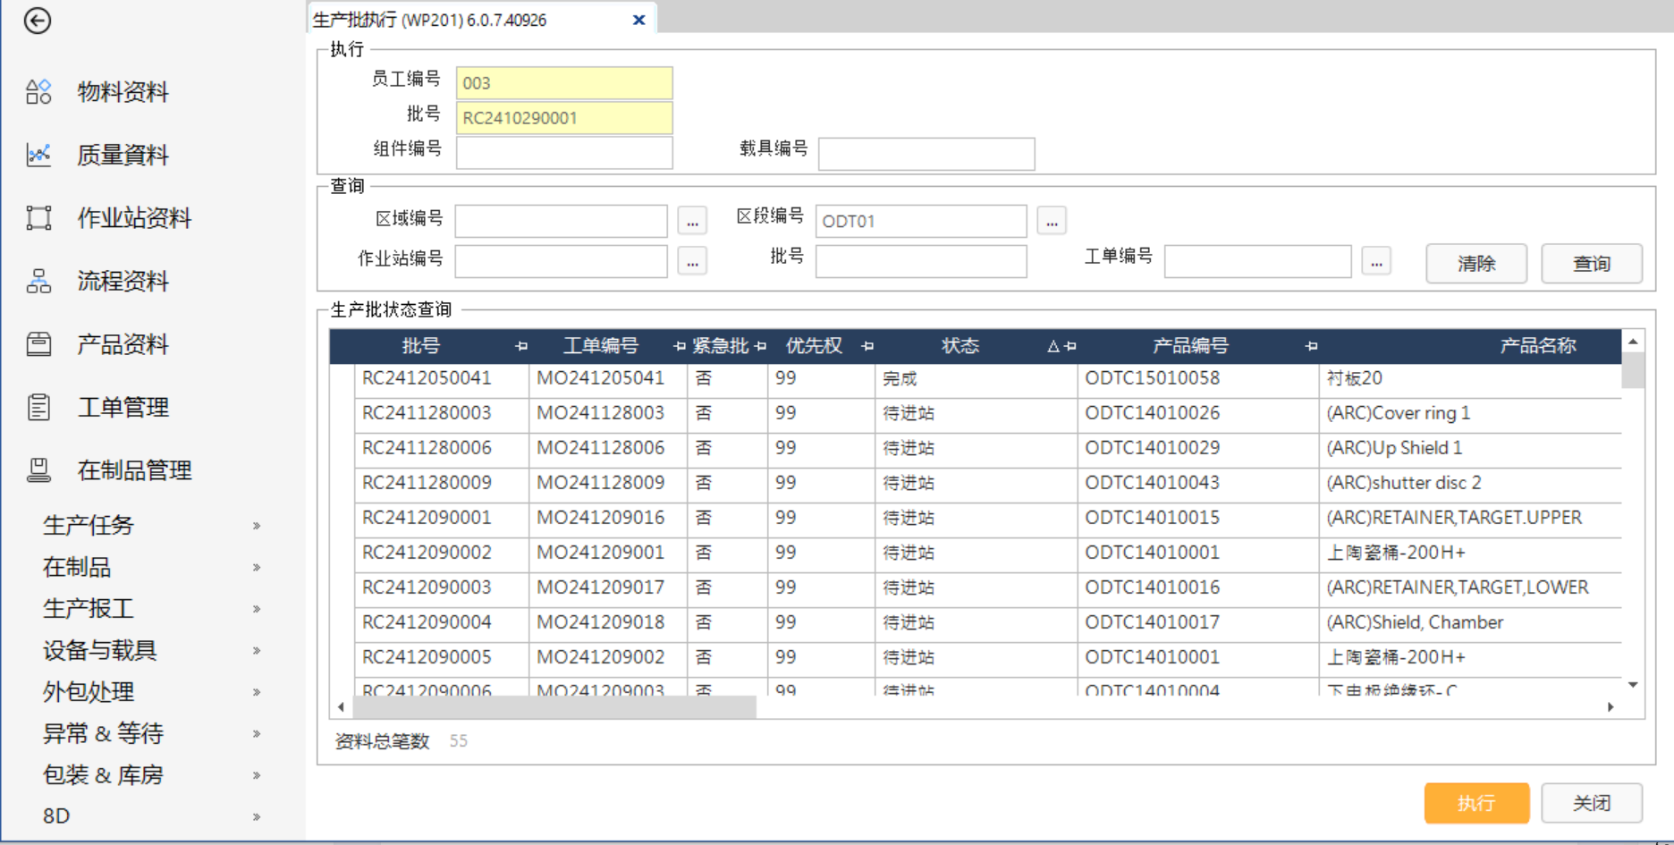Open 物料资料 sidebar icon

coord(38,91)
